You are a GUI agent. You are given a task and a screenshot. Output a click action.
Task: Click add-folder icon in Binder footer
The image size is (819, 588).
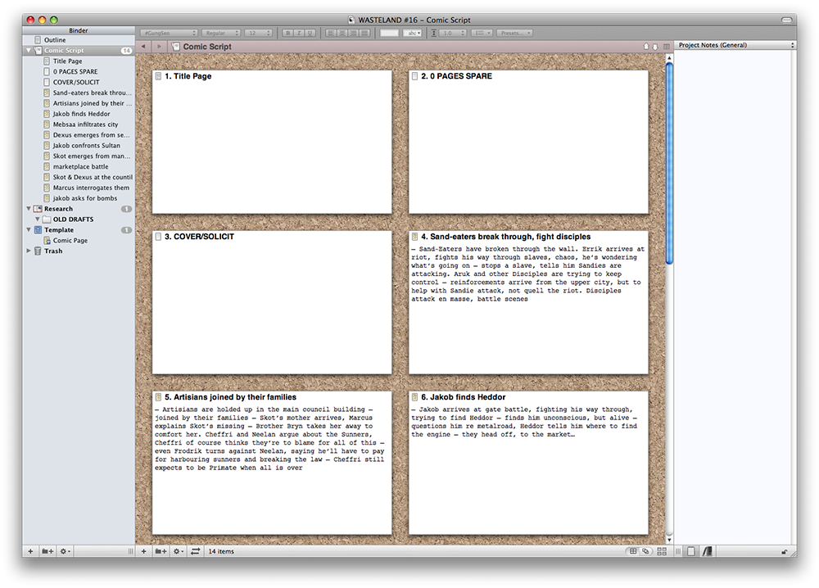click(x=48, y=552)
